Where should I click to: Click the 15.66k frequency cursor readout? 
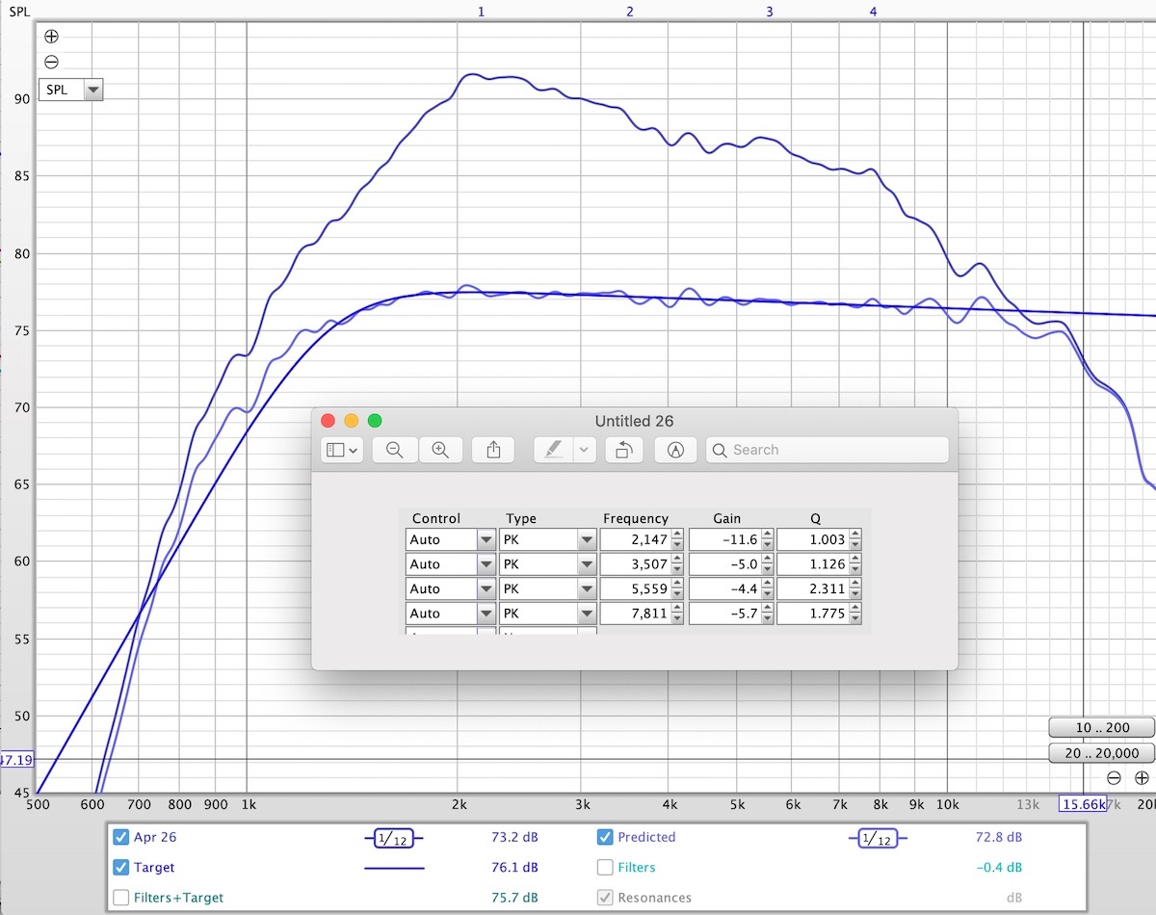(x=1081, y=804)
